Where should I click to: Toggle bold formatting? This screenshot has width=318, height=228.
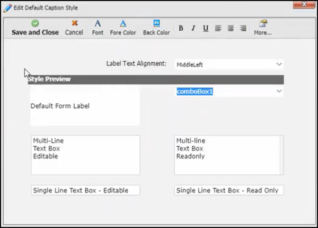point(181,28)
